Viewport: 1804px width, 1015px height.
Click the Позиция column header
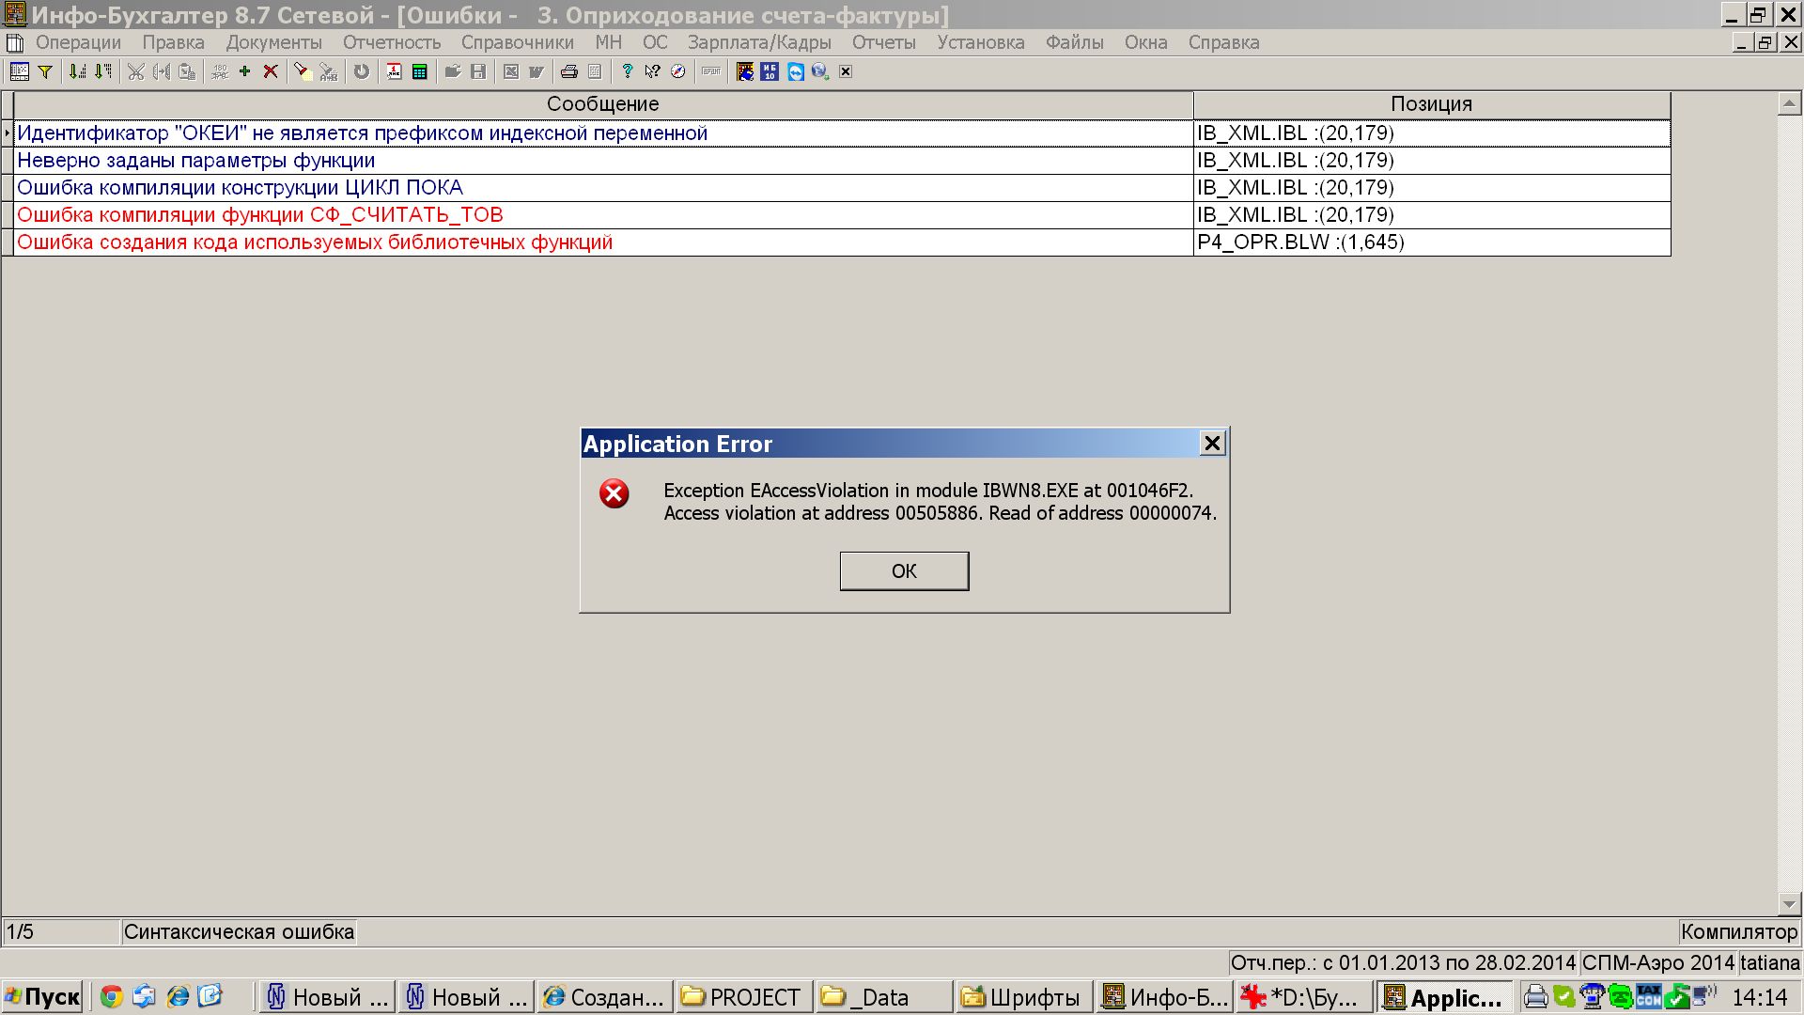[x=1432, y=104]
